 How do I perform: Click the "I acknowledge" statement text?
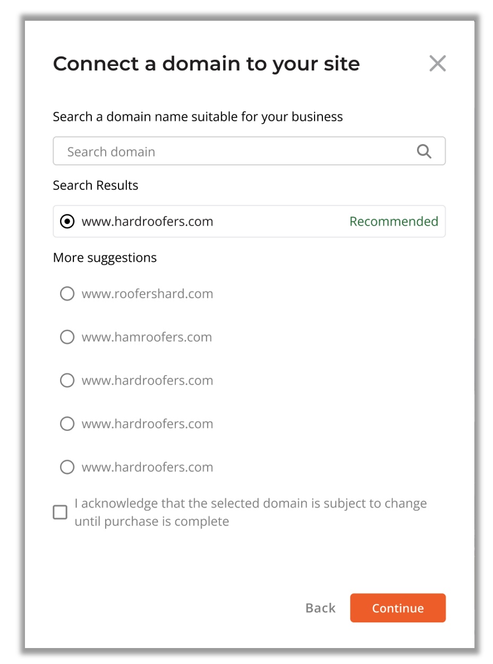pyautogui.click(x=250, y=512)
